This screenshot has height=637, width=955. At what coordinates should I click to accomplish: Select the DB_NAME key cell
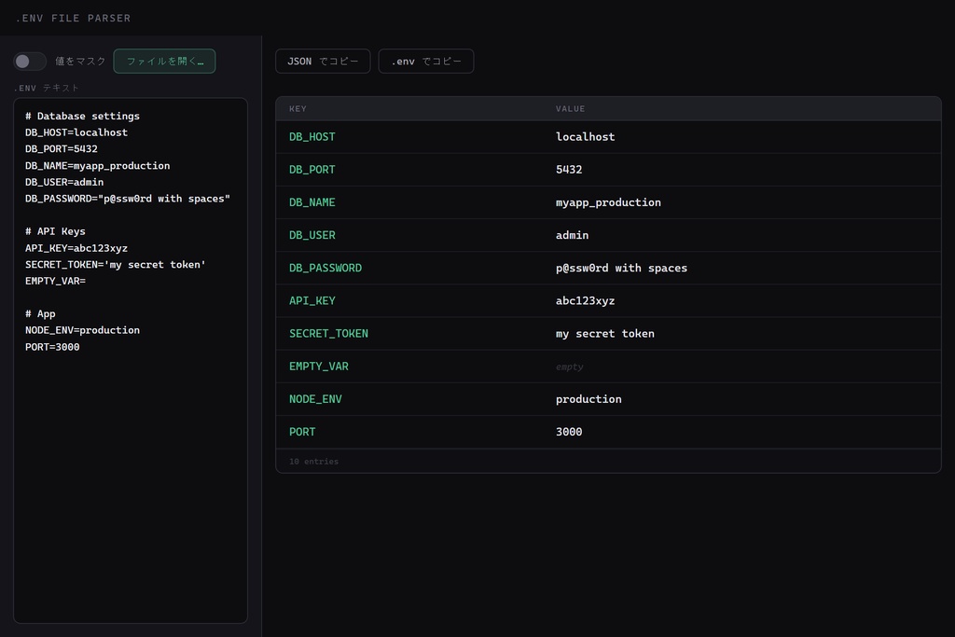[311, 202]
